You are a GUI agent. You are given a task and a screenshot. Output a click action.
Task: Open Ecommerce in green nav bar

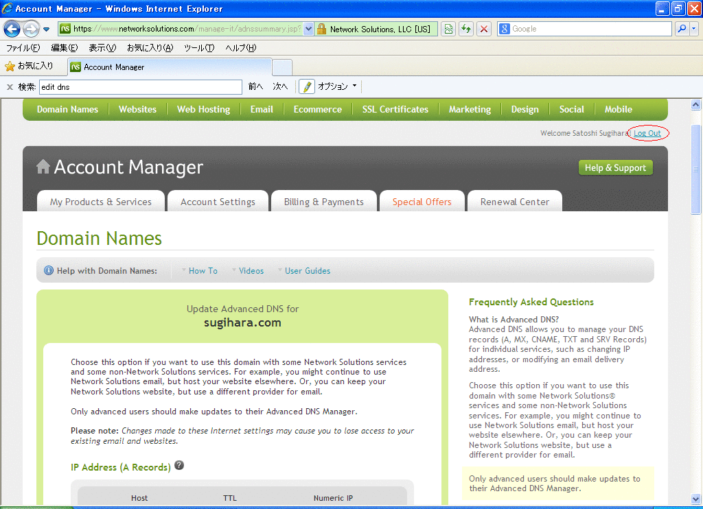317,109
